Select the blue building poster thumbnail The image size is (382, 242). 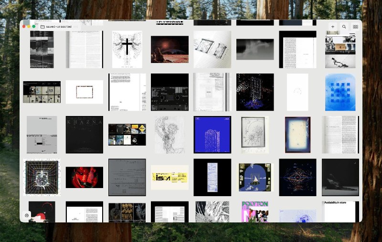click(212, 135)
